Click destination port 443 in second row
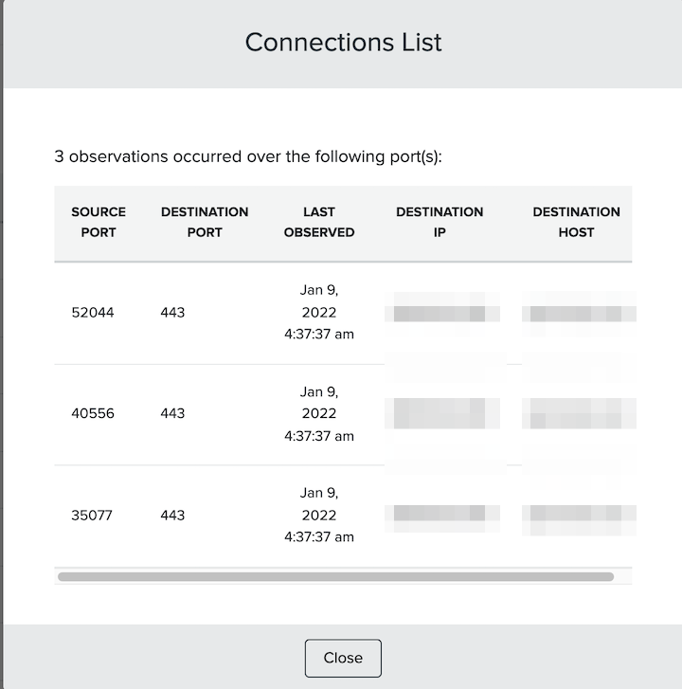 point(172,413)
